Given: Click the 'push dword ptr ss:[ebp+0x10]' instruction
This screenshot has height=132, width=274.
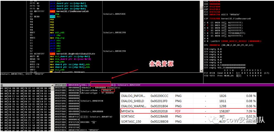Looking at the screenshot, I should click(x=68, y=6).
